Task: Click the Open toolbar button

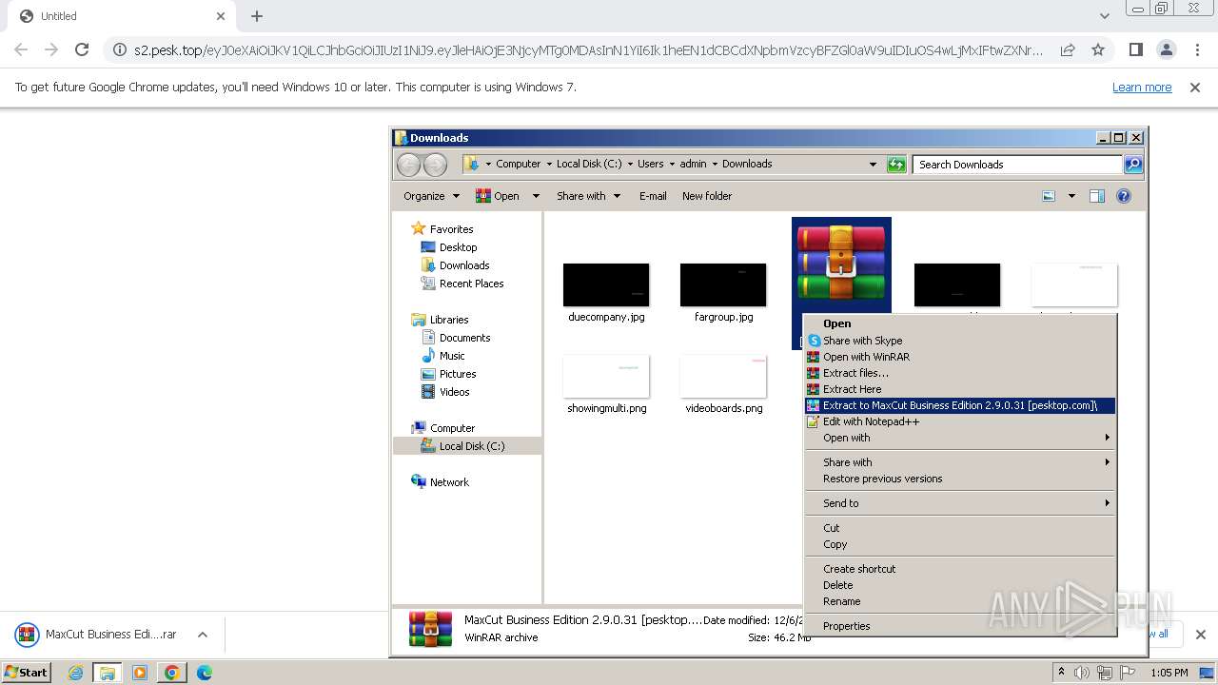Action: 498,196
